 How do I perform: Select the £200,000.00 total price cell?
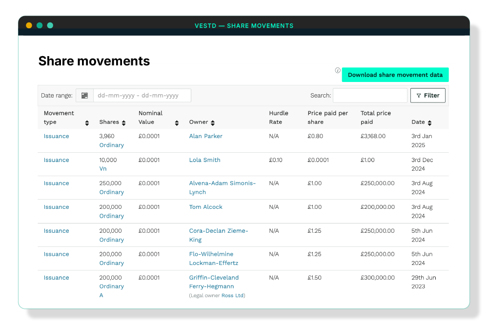(378, 207)
